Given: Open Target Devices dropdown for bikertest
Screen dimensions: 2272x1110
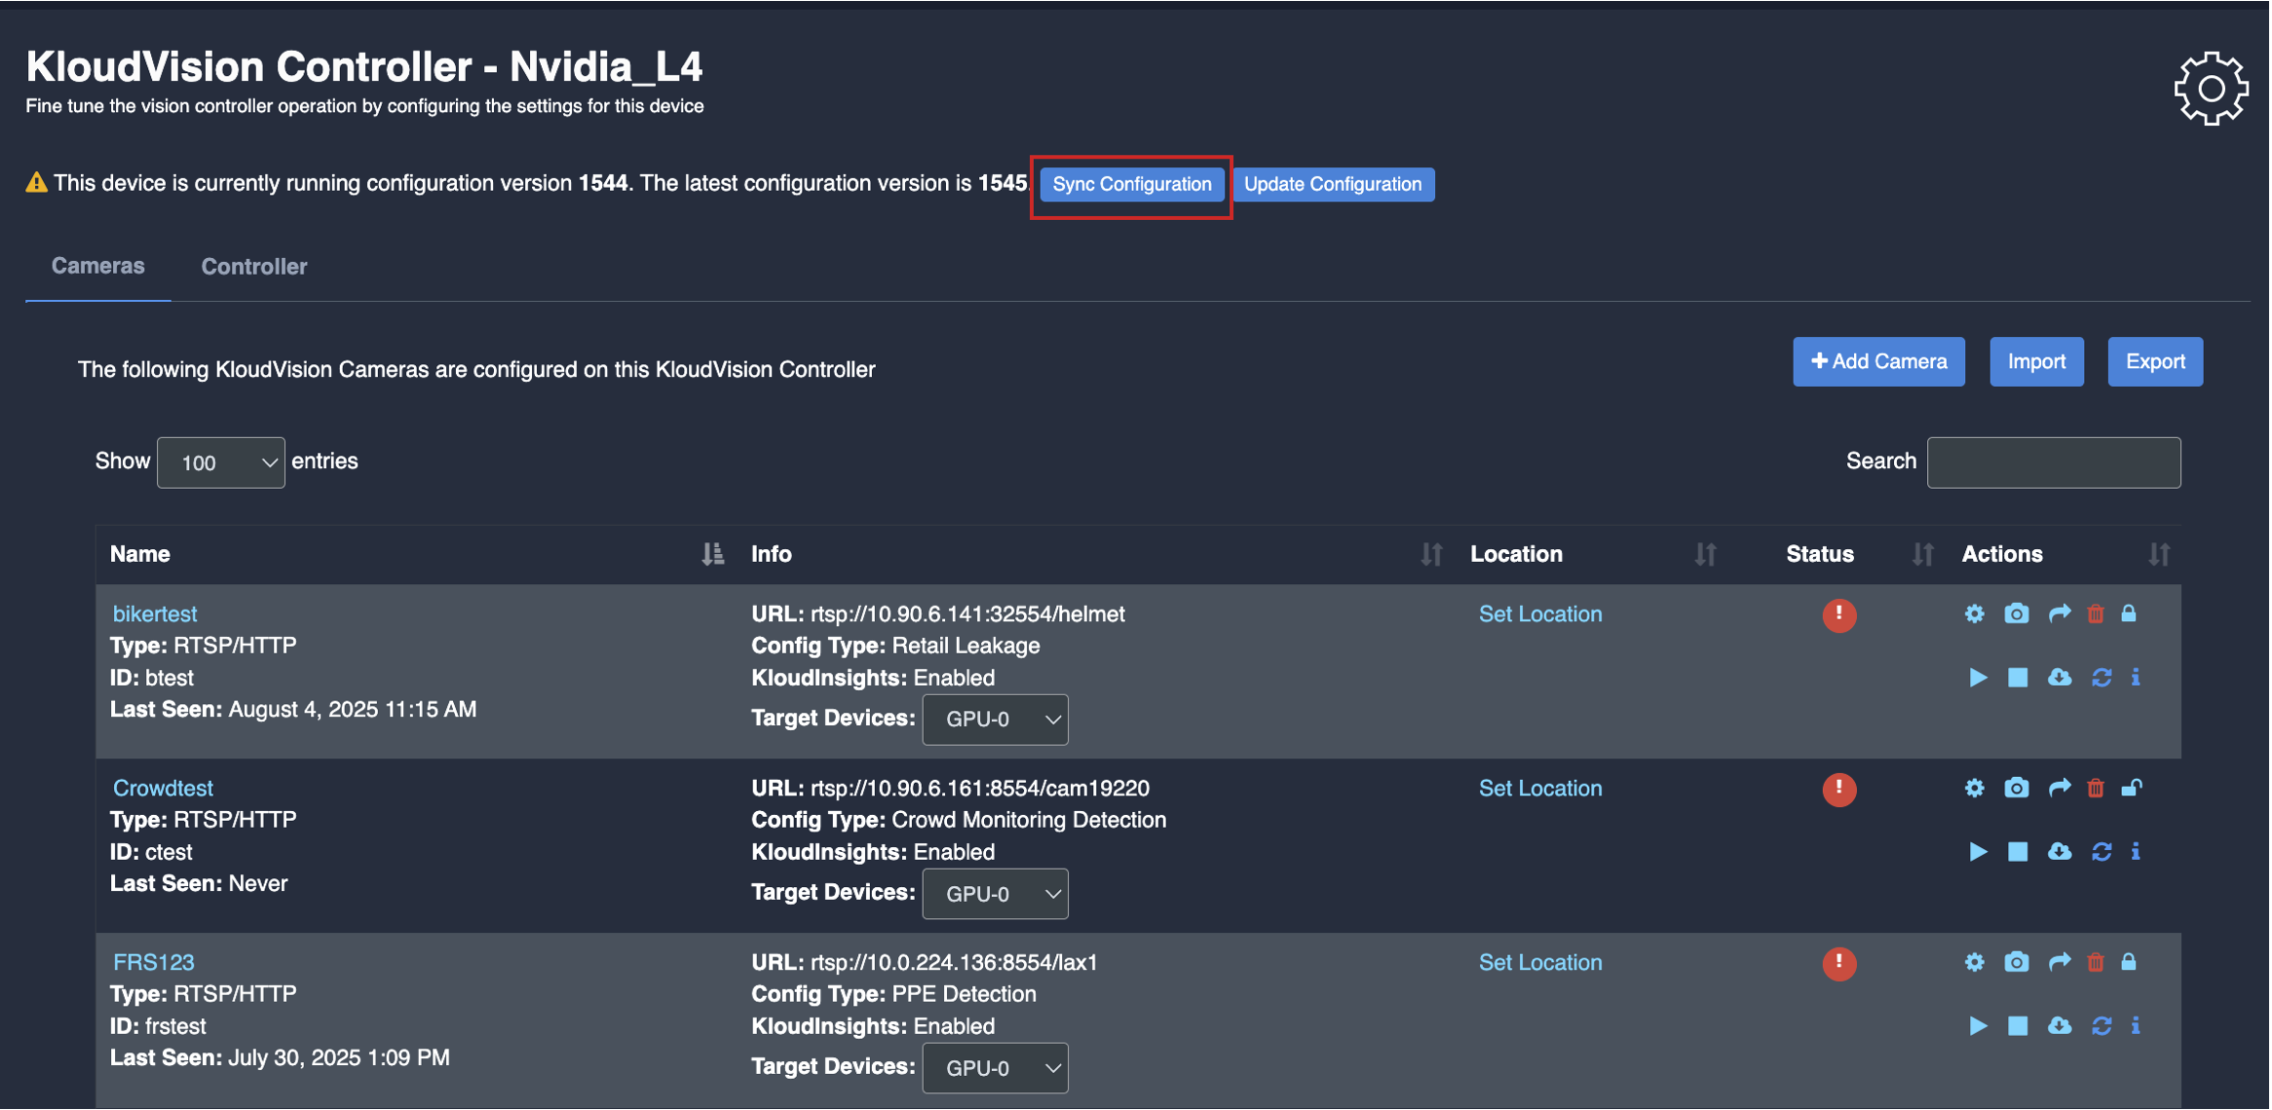Looking at the screenshot, I should point(995,720).
